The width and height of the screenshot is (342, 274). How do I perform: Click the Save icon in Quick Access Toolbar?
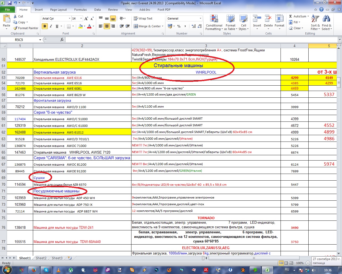[x=10, y=3]
